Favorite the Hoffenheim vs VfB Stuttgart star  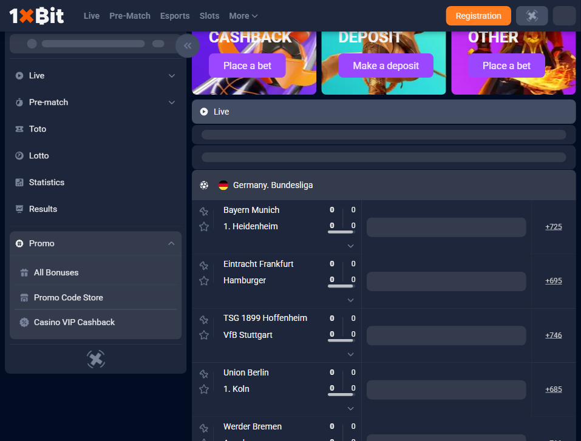pyautogui.click(x=204, y=335)
